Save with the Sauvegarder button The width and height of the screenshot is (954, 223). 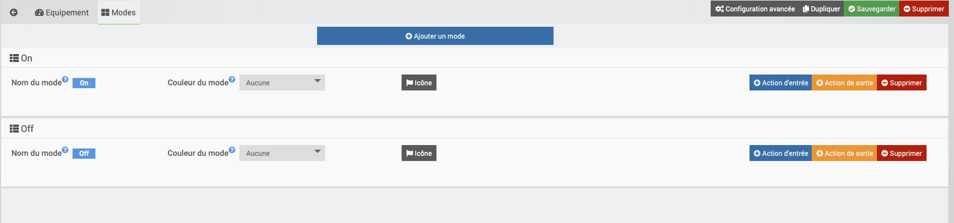coord(872,9)
